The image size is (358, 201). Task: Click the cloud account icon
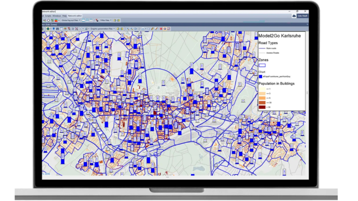pos(294,16)
